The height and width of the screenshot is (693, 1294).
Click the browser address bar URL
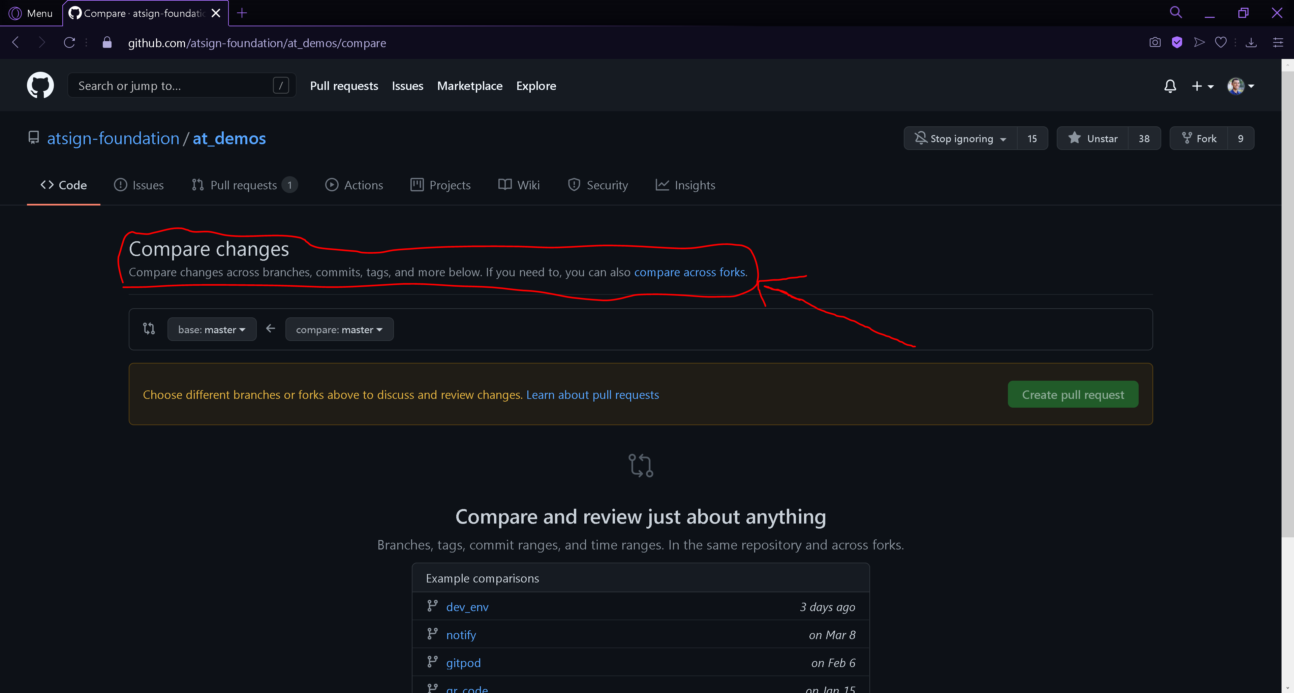coord(257,43)
